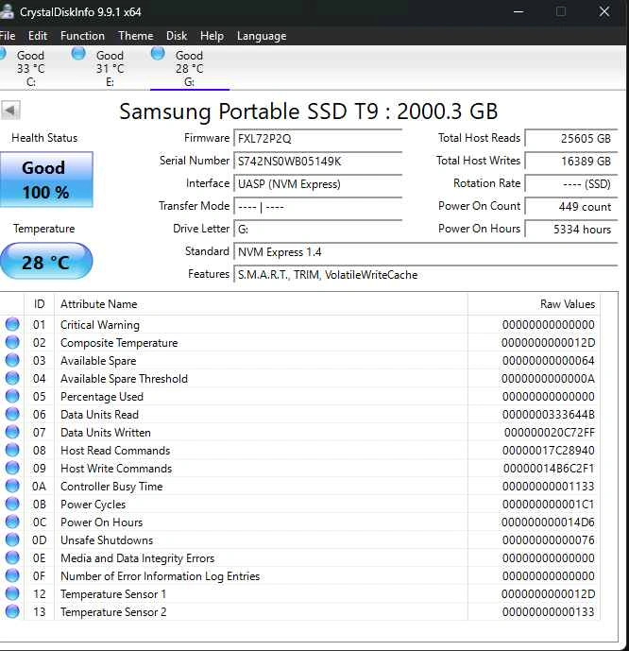Screen dimensions: 629x651
Task: Click the Raw Values column header
Action: click(x=534, y=304)
